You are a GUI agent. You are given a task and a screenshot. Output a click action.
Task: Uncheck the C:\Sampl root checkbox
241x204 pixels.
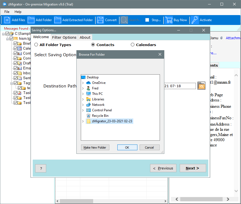[x=7, y=34]
